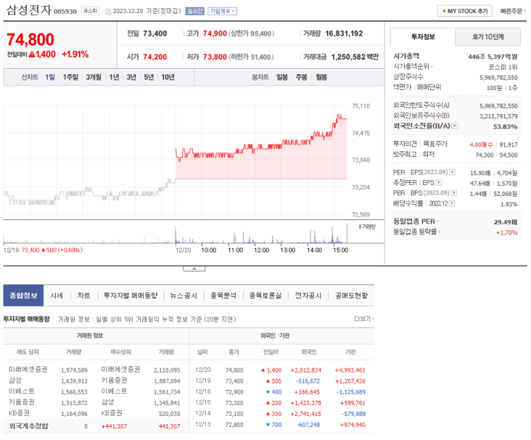The image size is (531, 440).
Task: Click the help icon beside 추정PER EPS
Action: 438,183
